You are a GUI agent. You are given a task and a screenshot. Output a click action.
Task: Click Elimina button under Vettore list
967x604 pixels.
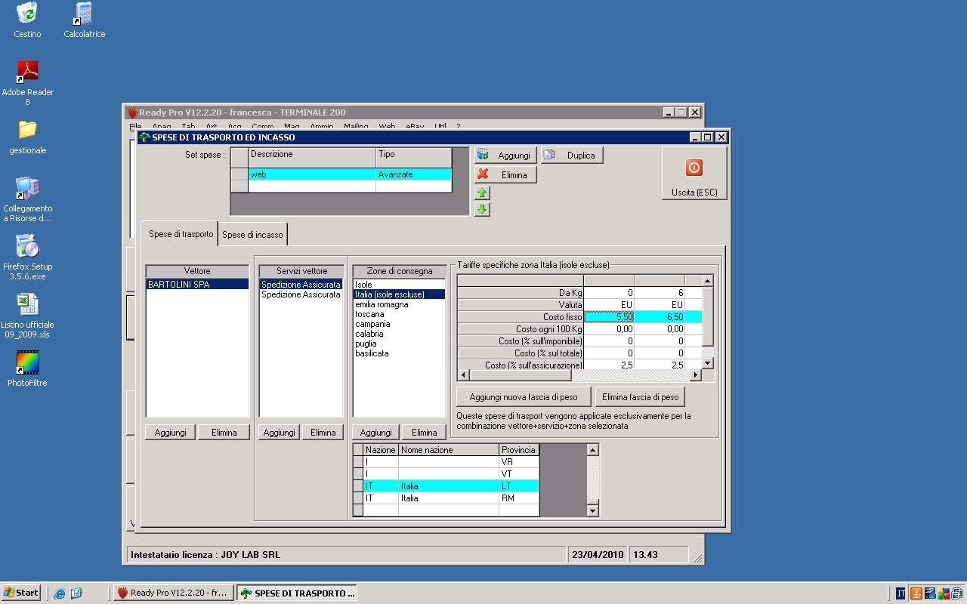coord(224,433)
